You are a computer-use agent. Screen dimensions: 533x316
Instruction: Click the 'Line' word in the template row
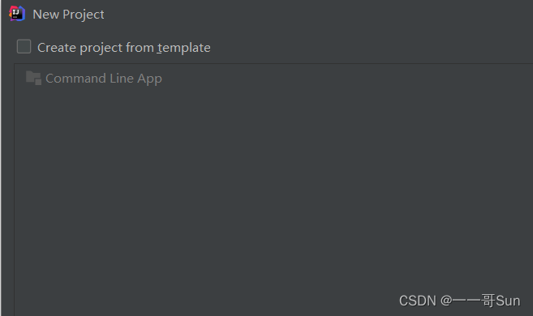click(x=122, y=79)
